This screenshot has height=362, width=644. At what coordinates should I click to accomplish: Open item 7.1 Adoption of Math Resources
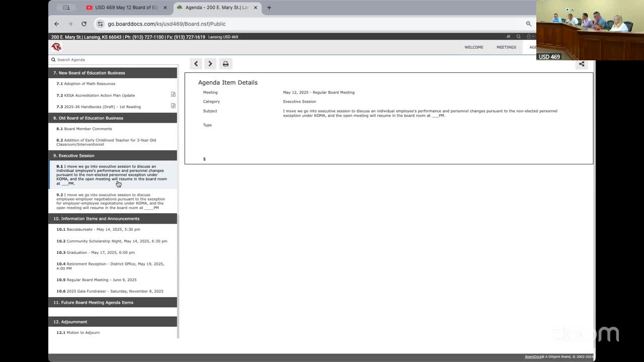(86, 83)
